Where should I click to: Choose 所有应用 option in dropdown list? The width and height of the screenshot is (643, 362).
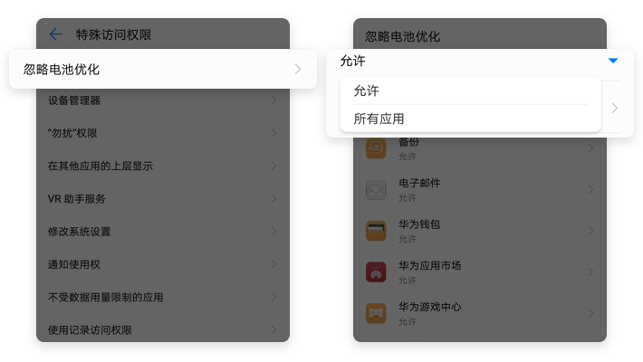tap(470, 119)
